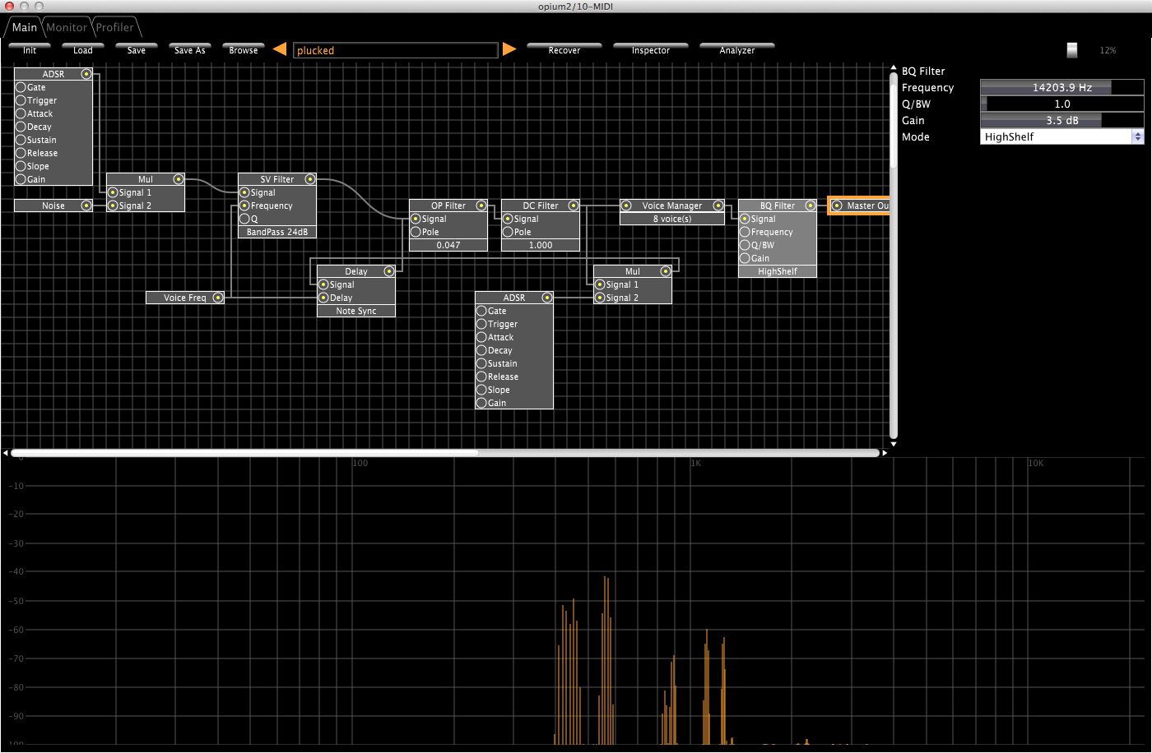Click the Master Out input port
The width and height of the screenshot is (1152, 753).
[837, 206]
